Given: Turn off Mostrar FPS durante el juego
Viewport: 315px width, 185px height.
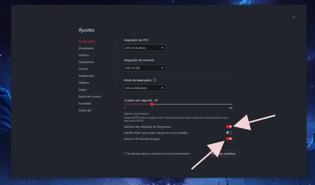Looking at the screenshot, I should 229,139.
